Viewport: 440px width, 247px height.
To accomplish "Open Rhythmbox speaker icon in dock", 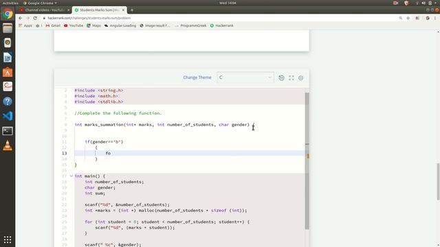I will 8,43.
